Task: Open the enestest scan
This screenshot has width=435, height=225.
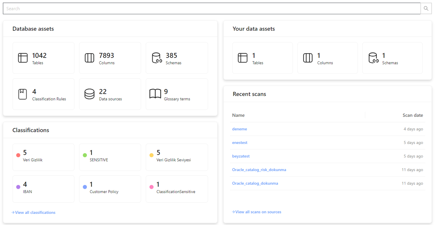Action: pyautogui.click(x=240, y=143)
